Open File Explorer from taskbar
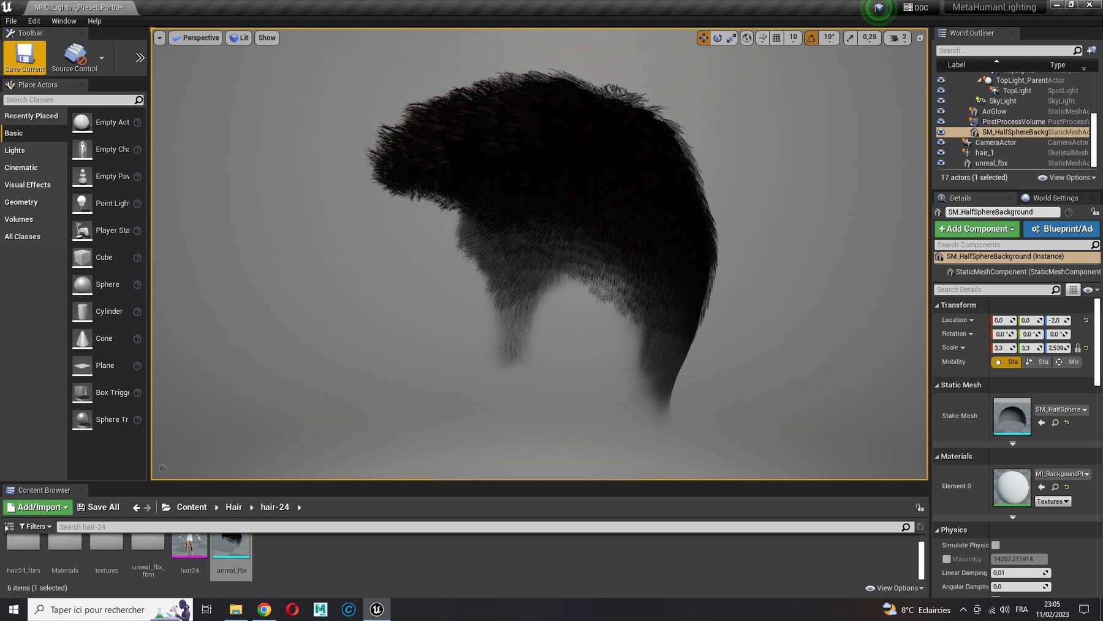Screen dimensions: 1103x621 click(236, 609)
